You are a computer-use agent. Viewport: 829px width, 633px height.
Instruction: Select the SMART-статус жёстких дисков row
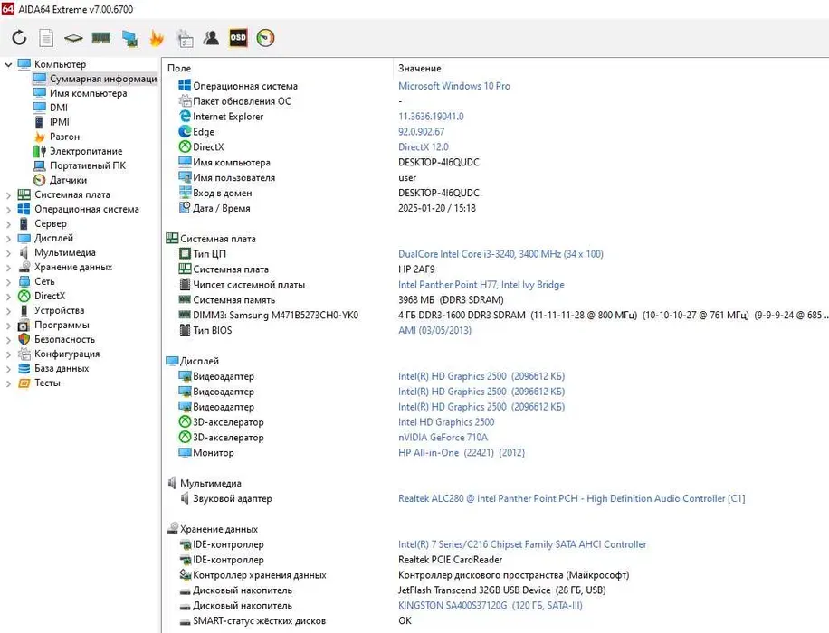coord(253,621)
